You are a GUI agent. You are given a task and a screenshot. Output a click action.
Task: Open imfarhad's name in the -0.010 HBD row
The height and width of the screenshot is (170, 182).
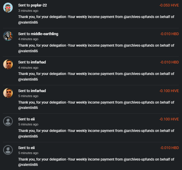[x=38, y=62]
